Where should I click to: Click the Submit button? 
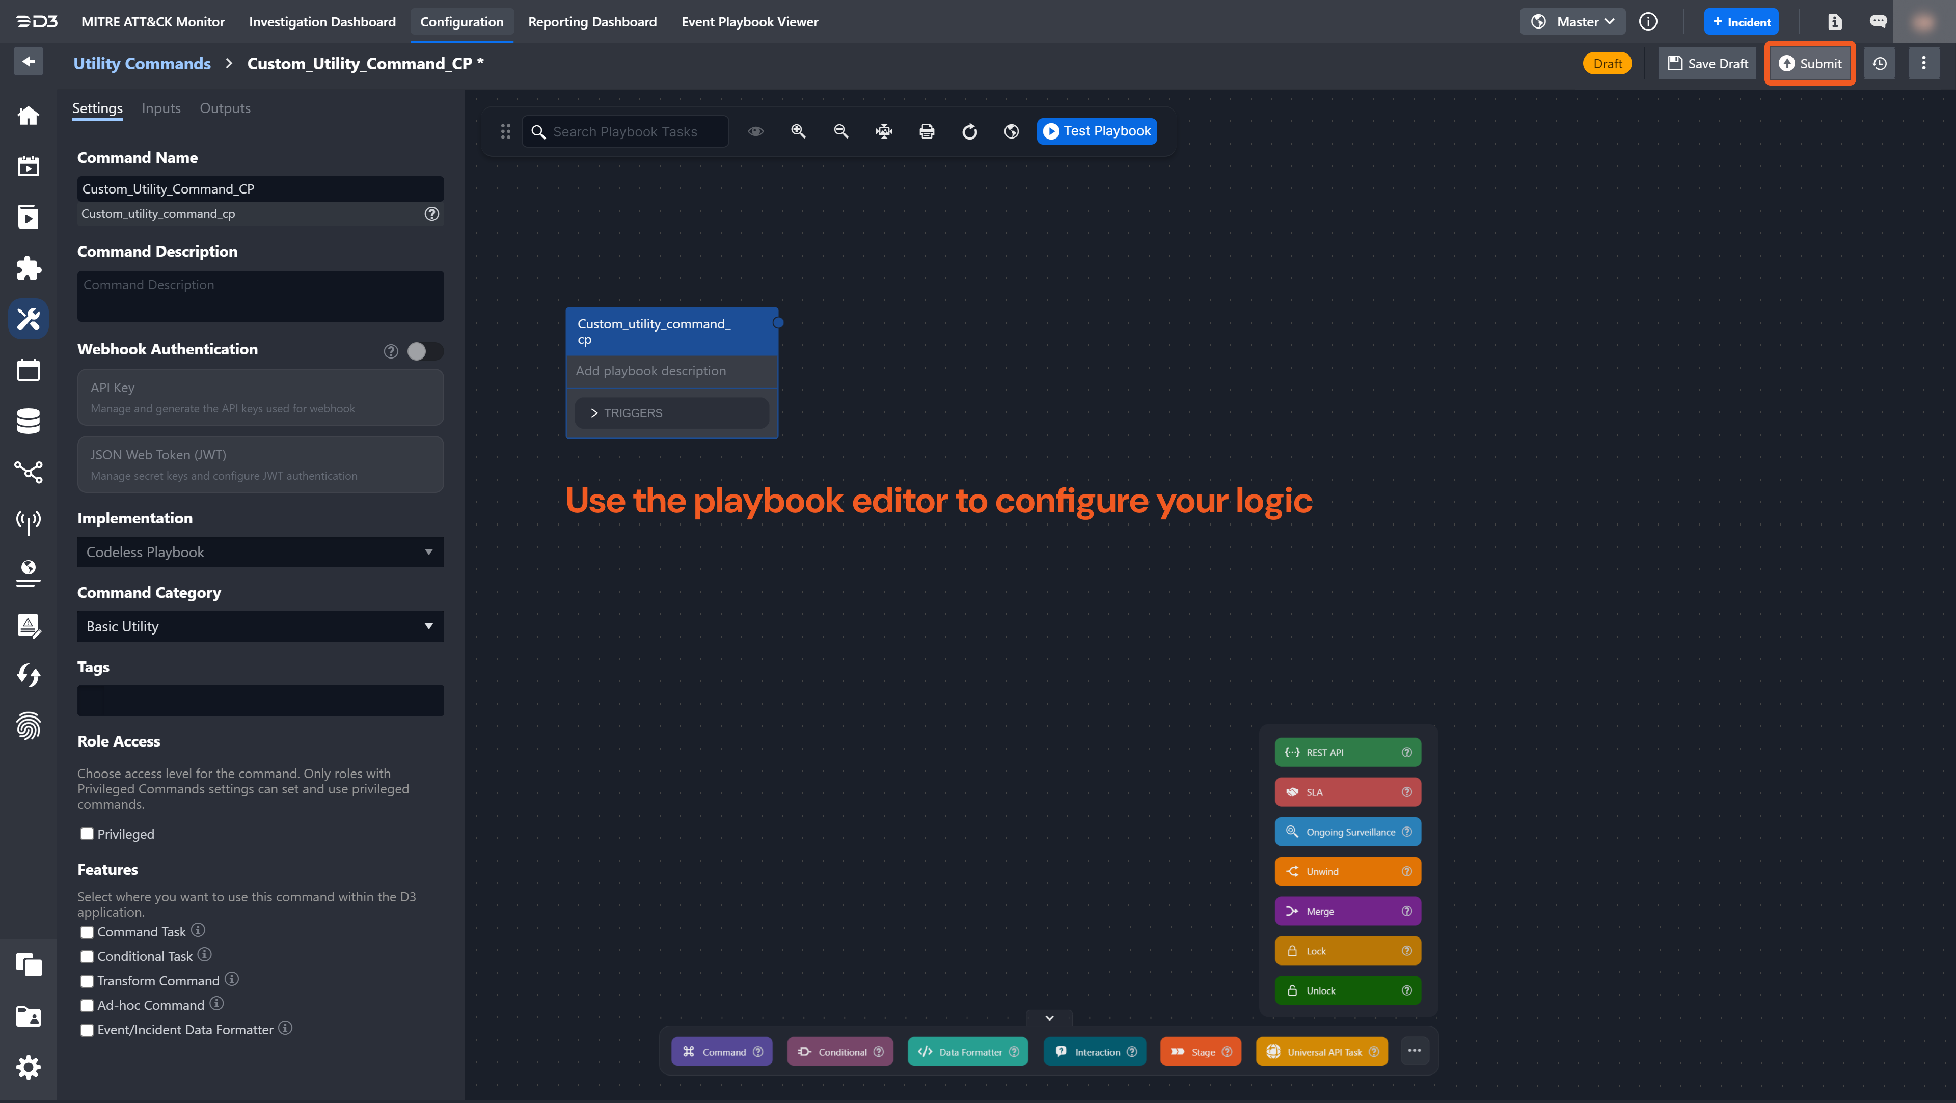(1809, 64)
